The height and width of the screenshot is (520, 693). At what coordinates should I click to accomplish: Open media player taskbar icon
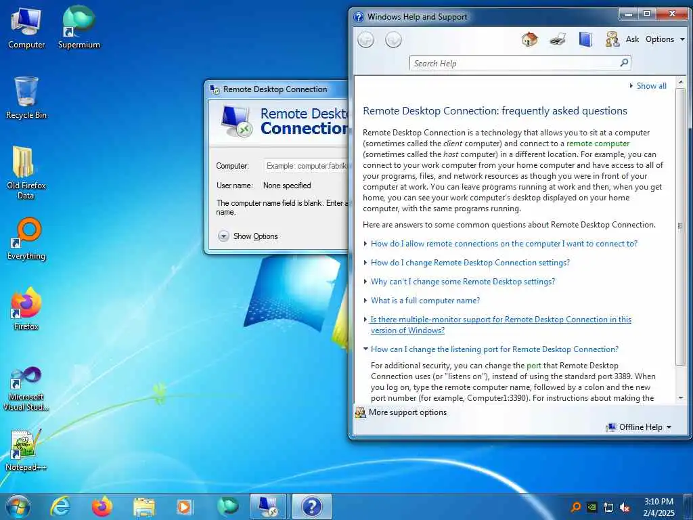[185, 506]
